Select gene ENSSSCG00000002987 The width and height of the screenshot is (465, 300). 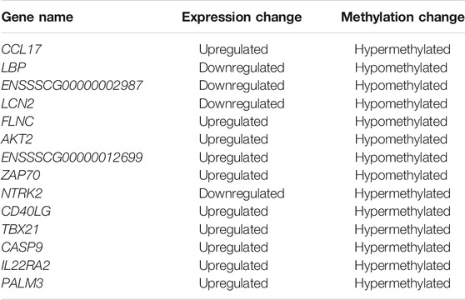pos(72,85)
